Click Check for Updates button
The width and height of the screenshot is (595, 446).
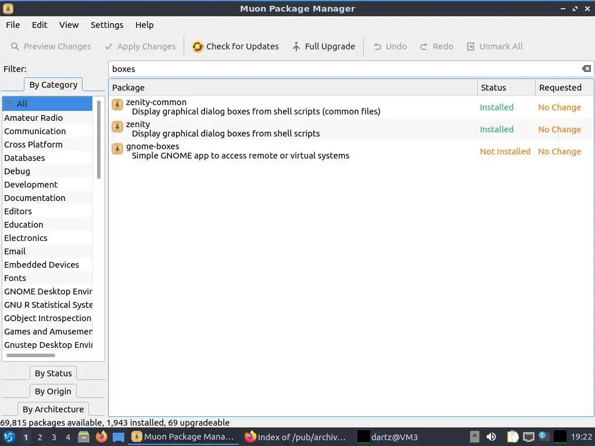(235, 46)
